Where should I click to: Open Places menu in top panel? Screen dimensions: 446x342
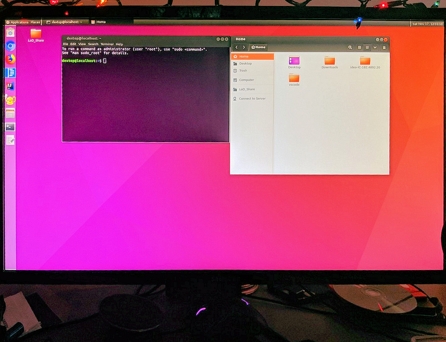tap(35, 22)
